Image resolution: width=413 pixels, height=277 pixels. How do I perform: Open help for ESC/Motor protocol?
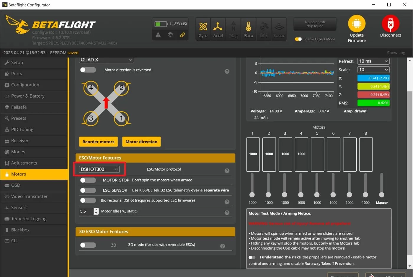coord(227,171)
